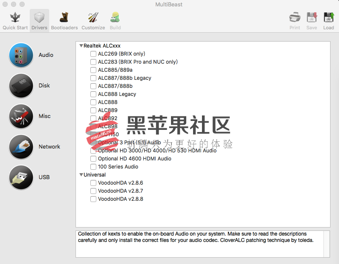Click the Network sidebar label

49,146
